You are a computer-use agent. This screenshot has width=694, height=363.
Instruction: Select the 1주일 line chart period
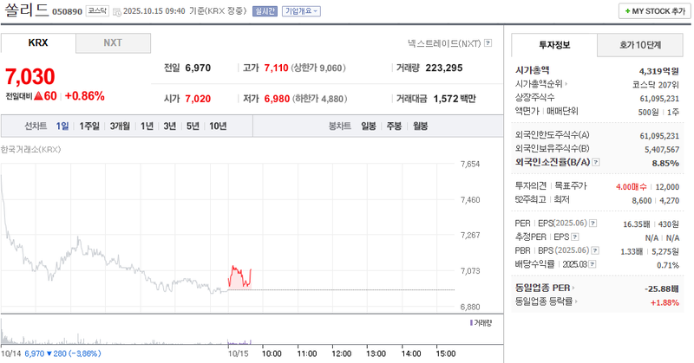[89, 126]
